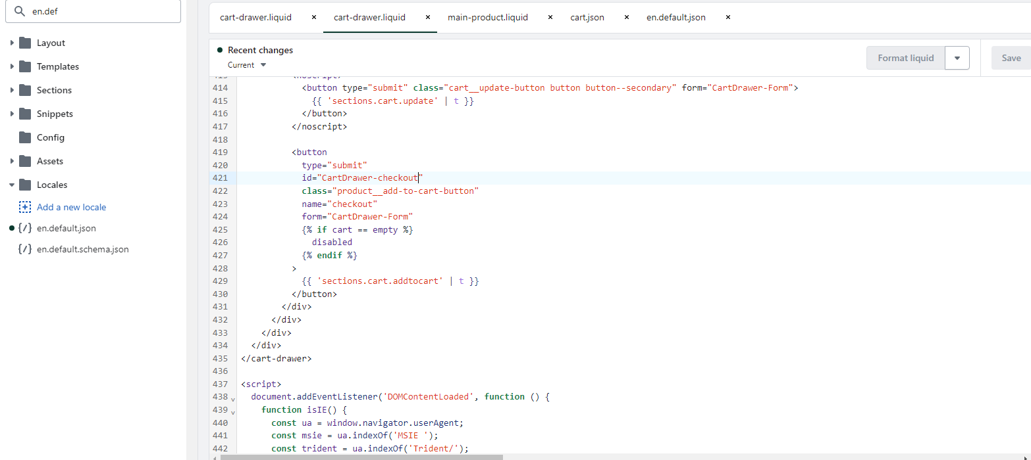Switch to the main-product.liquid tab
Screen dimensions: 1031x460
(x=488, y=17)
